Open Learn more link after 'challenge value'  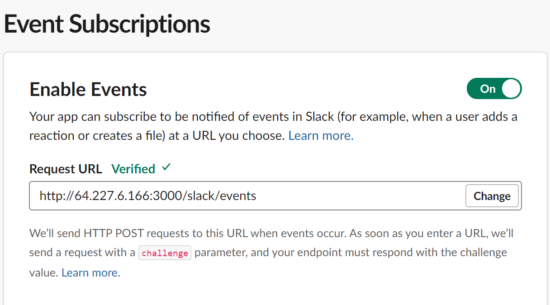point(91,273)
